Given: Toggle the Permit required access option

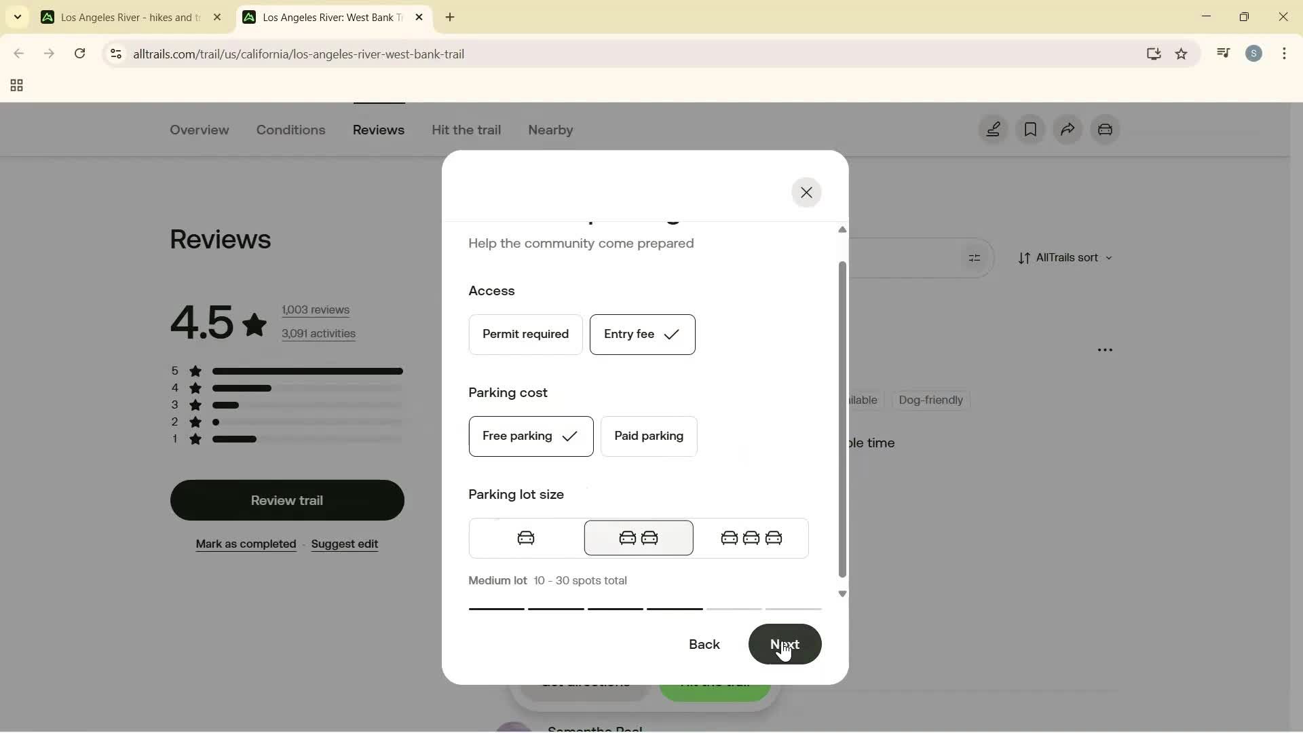Looking at the screenshot, I should point(525,334).
